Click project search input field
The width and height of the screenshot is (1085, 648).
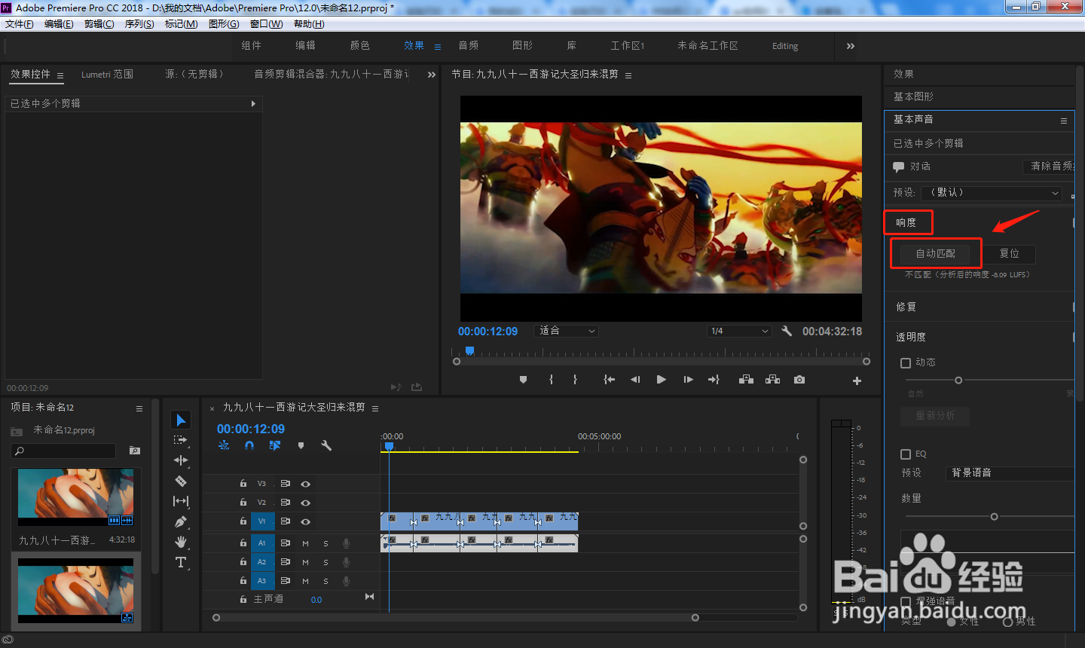pos(64,451)
